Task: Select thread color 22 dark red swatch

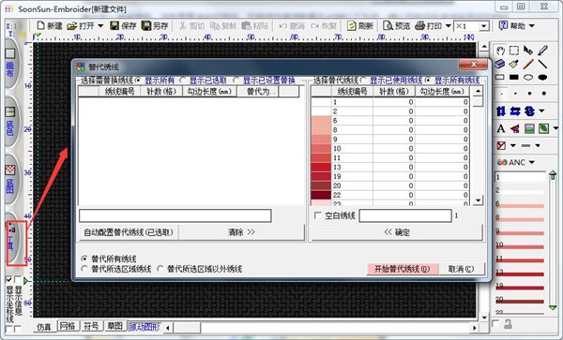Action: click(x=321, y=195)
